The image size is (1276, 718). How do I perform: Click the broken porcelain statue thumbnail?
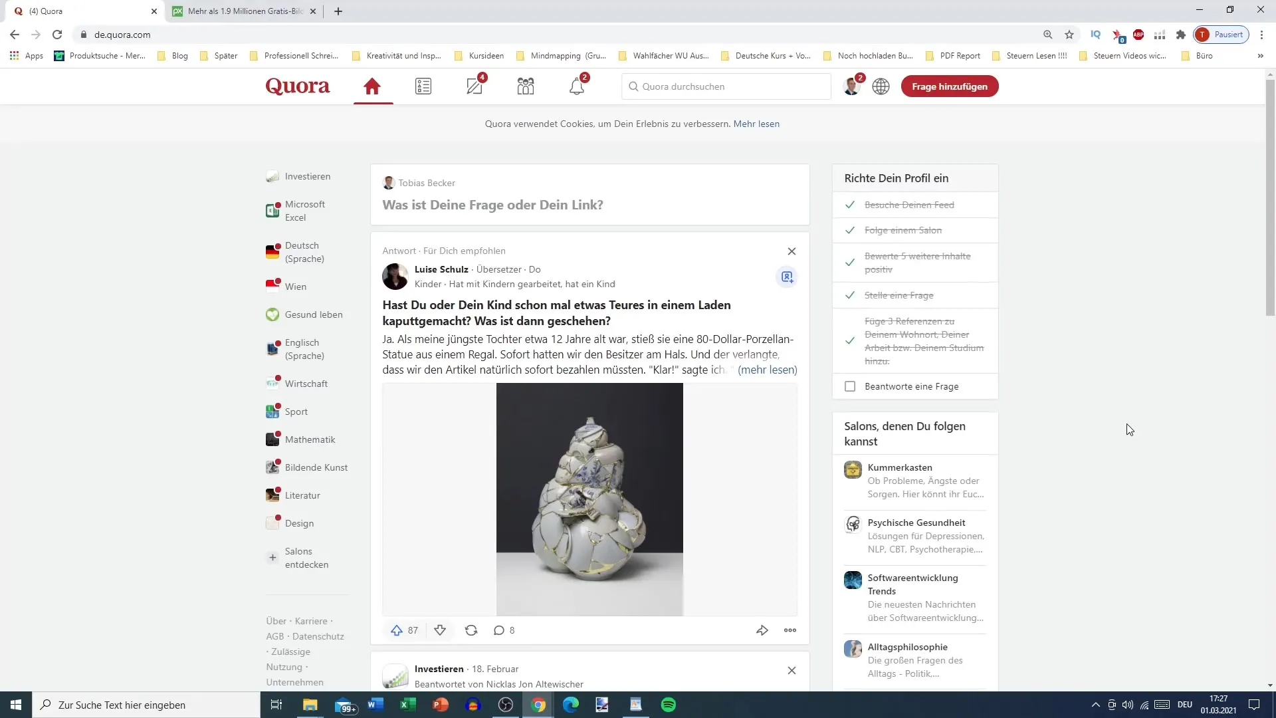point(589,499)
